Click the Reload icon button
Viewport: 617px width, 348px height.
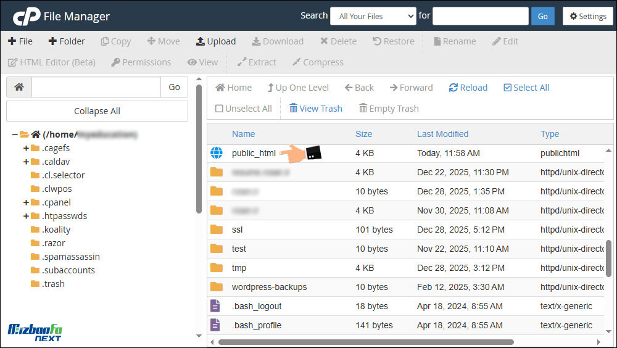click(x=453, y=88)
